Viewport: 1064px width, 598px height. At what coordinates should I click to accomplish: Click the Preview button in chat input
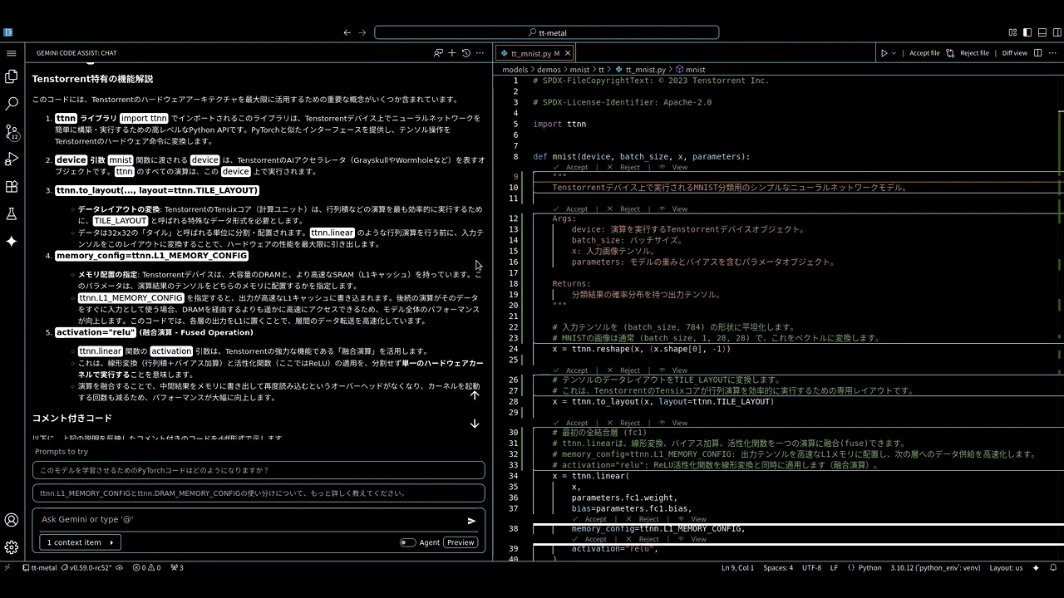point(461,542)
